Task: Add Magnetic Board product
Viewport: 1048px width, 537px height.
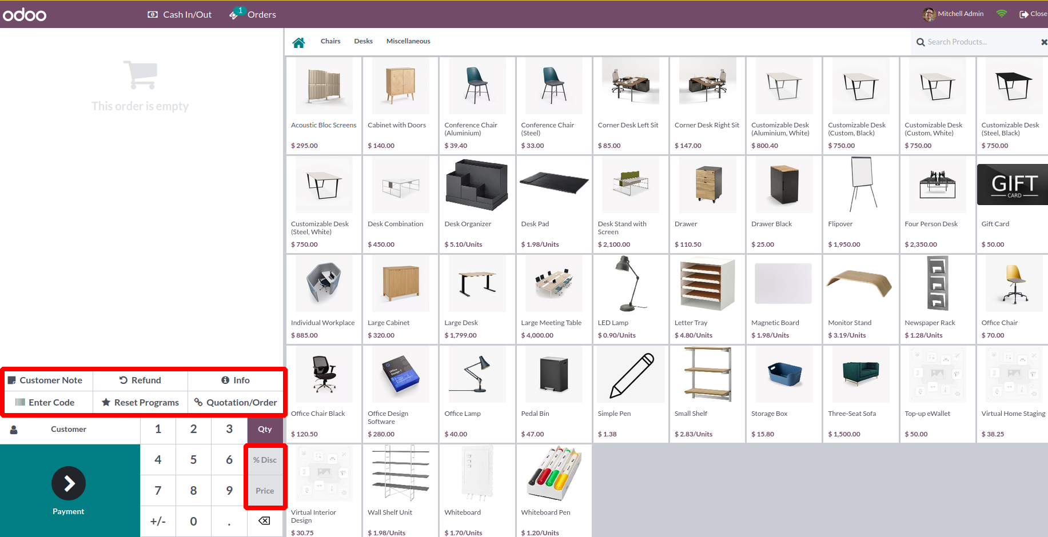Action: click(784, 299)
